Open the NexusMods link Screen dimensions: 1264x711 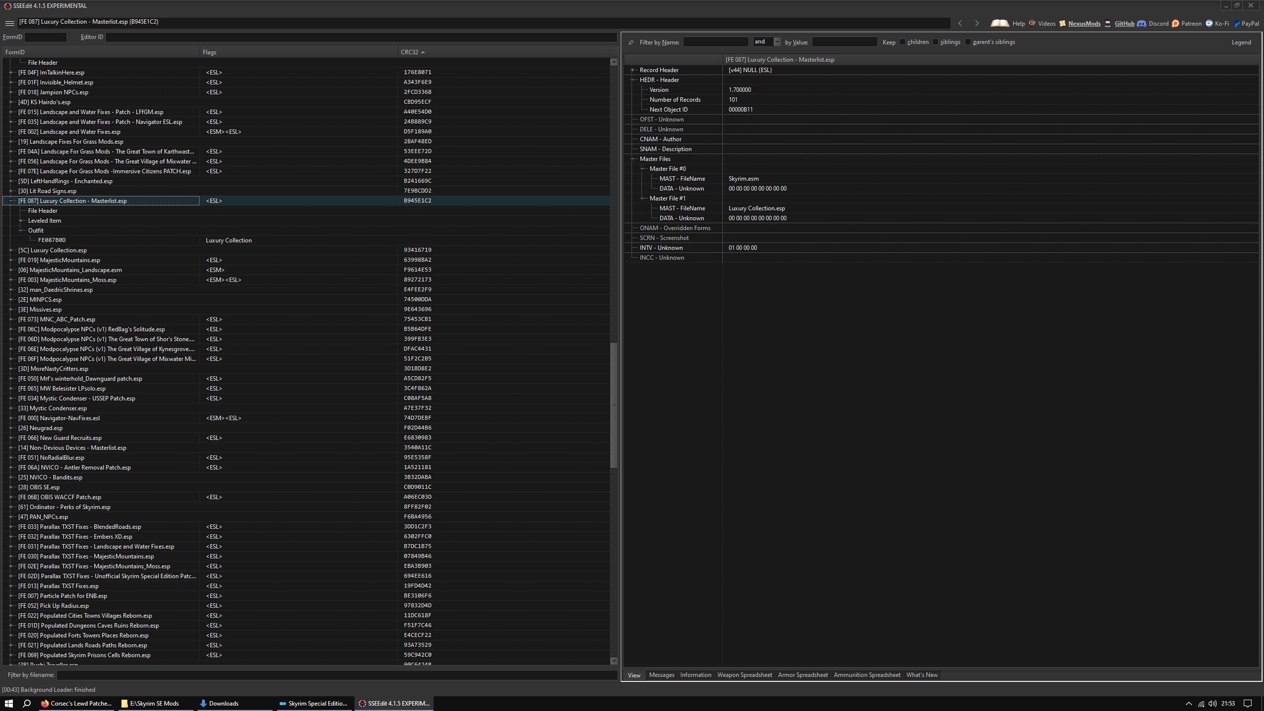click(1084, 23)
